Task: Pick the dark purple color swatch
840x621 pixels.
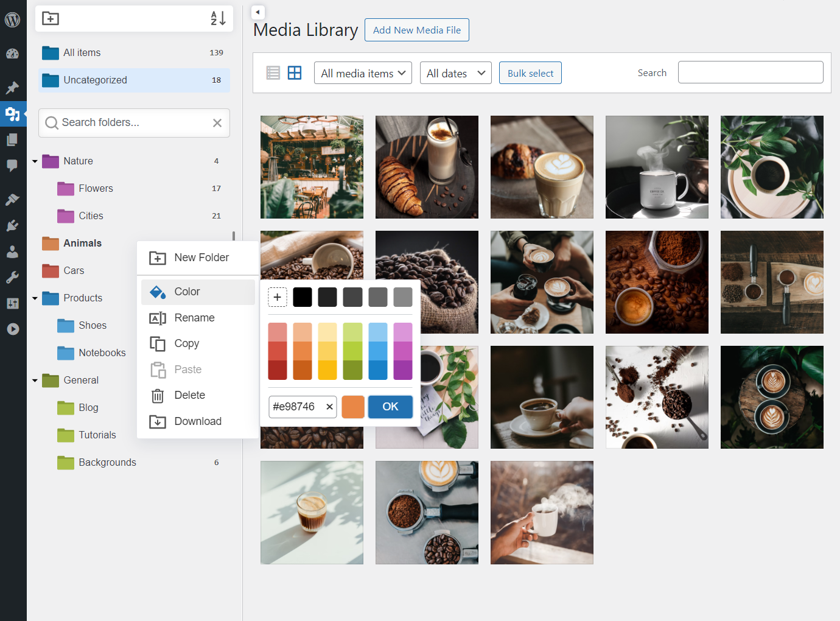Action: [403, 370]
